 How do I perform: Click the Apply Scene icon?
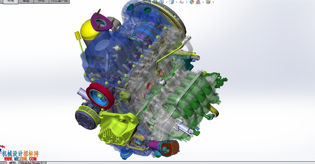(198, 2)
